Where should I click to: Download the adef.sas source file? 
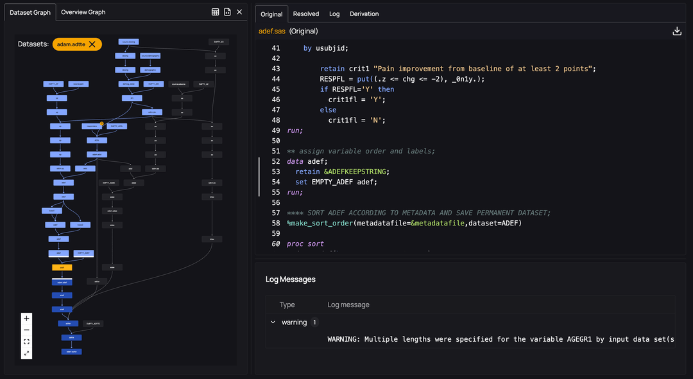pos(677,30)
